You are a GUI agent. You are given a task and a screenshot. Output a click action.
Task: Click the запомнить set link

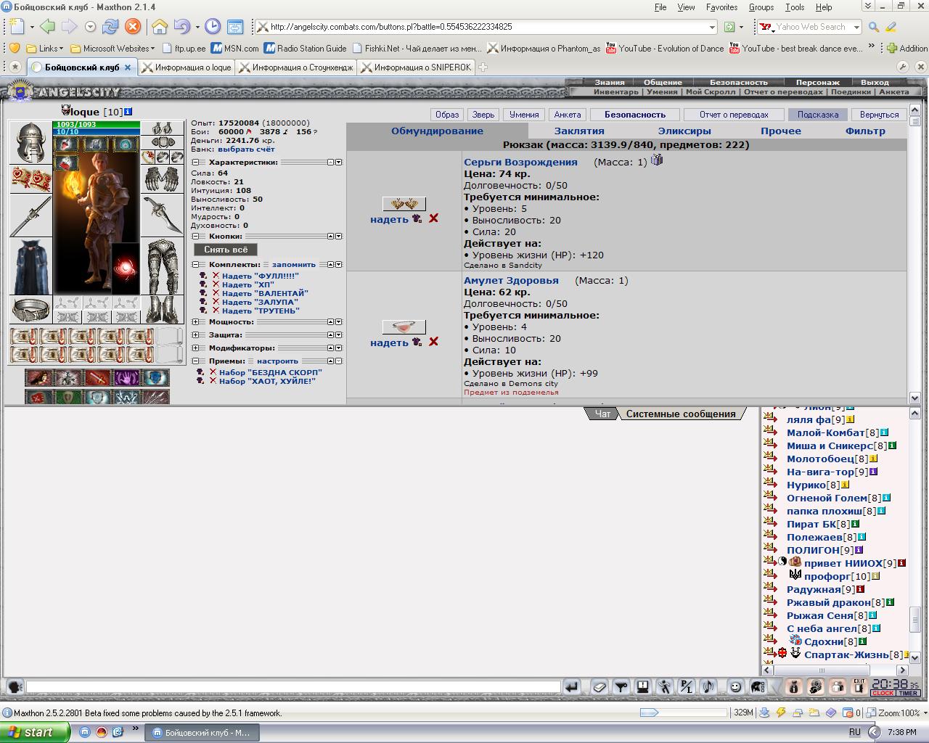tap(294, 265)
